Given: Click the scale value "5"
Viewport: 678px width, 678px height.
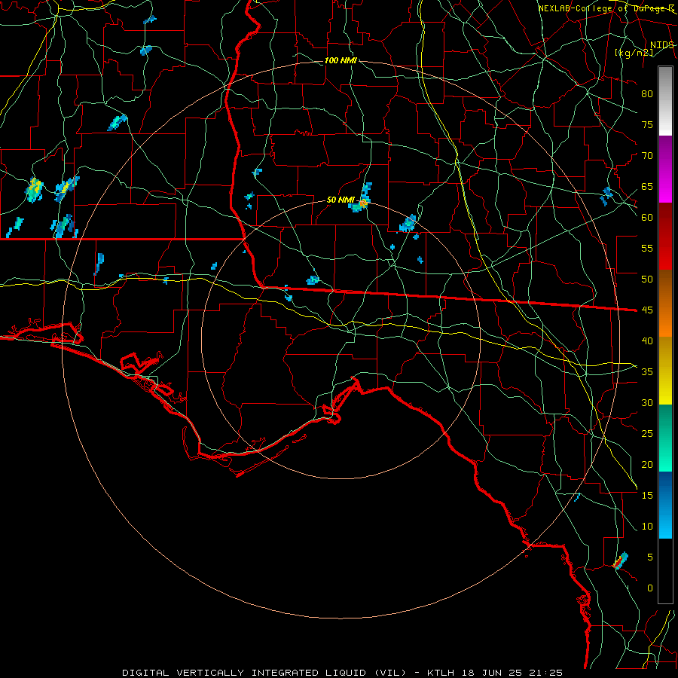Looking at the screenshot, I should click(650, 557).
